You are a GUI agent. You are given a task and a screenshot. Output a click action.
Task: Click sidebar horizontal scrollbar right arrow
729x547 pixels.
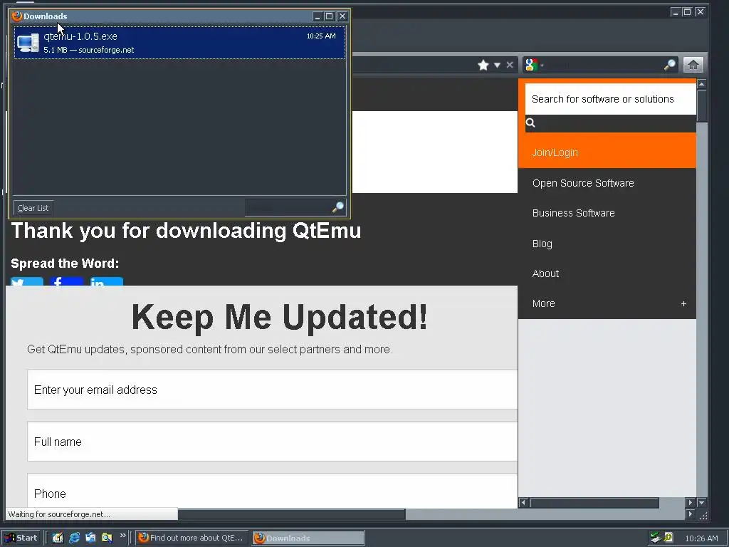coord(690,502)
